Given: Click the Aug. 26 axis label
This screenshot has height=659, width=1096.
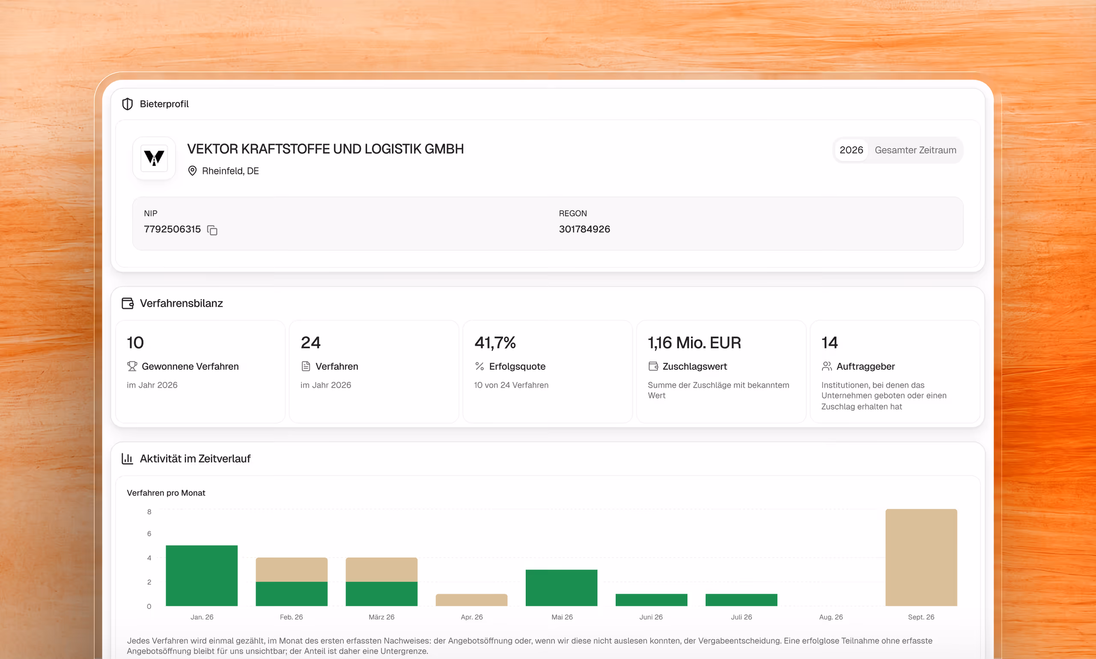Looking at the screenshot, I should point(831,617).
